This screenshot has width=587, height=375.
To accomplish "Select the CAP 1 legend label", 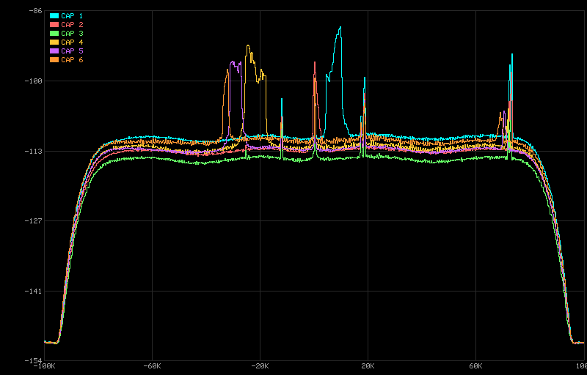I will pos(72,15).
